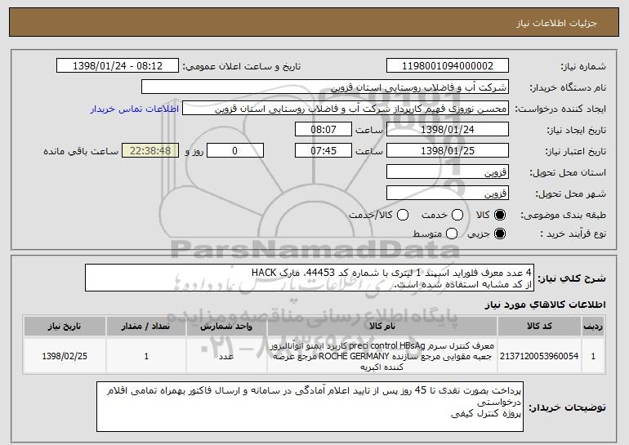
Task: Open the buyer contact information link
Action: click(x=135, y=109)
